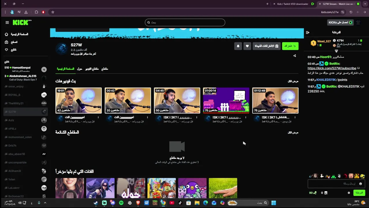Pick the bee emote above chat box
This screenshot has height=208, width=369.
click(363, 176)
